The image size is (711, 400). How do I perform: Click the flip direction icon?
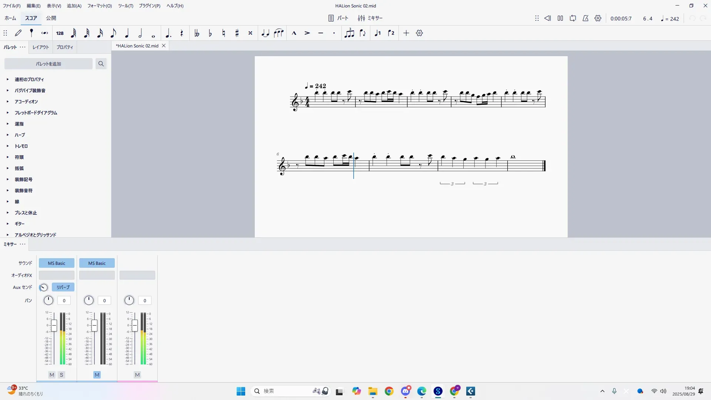click(x=363, y=33)
